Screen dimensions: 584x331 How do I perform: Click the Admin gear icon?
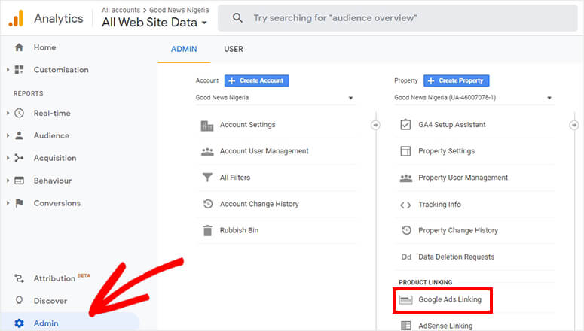(x=19, y=323)
